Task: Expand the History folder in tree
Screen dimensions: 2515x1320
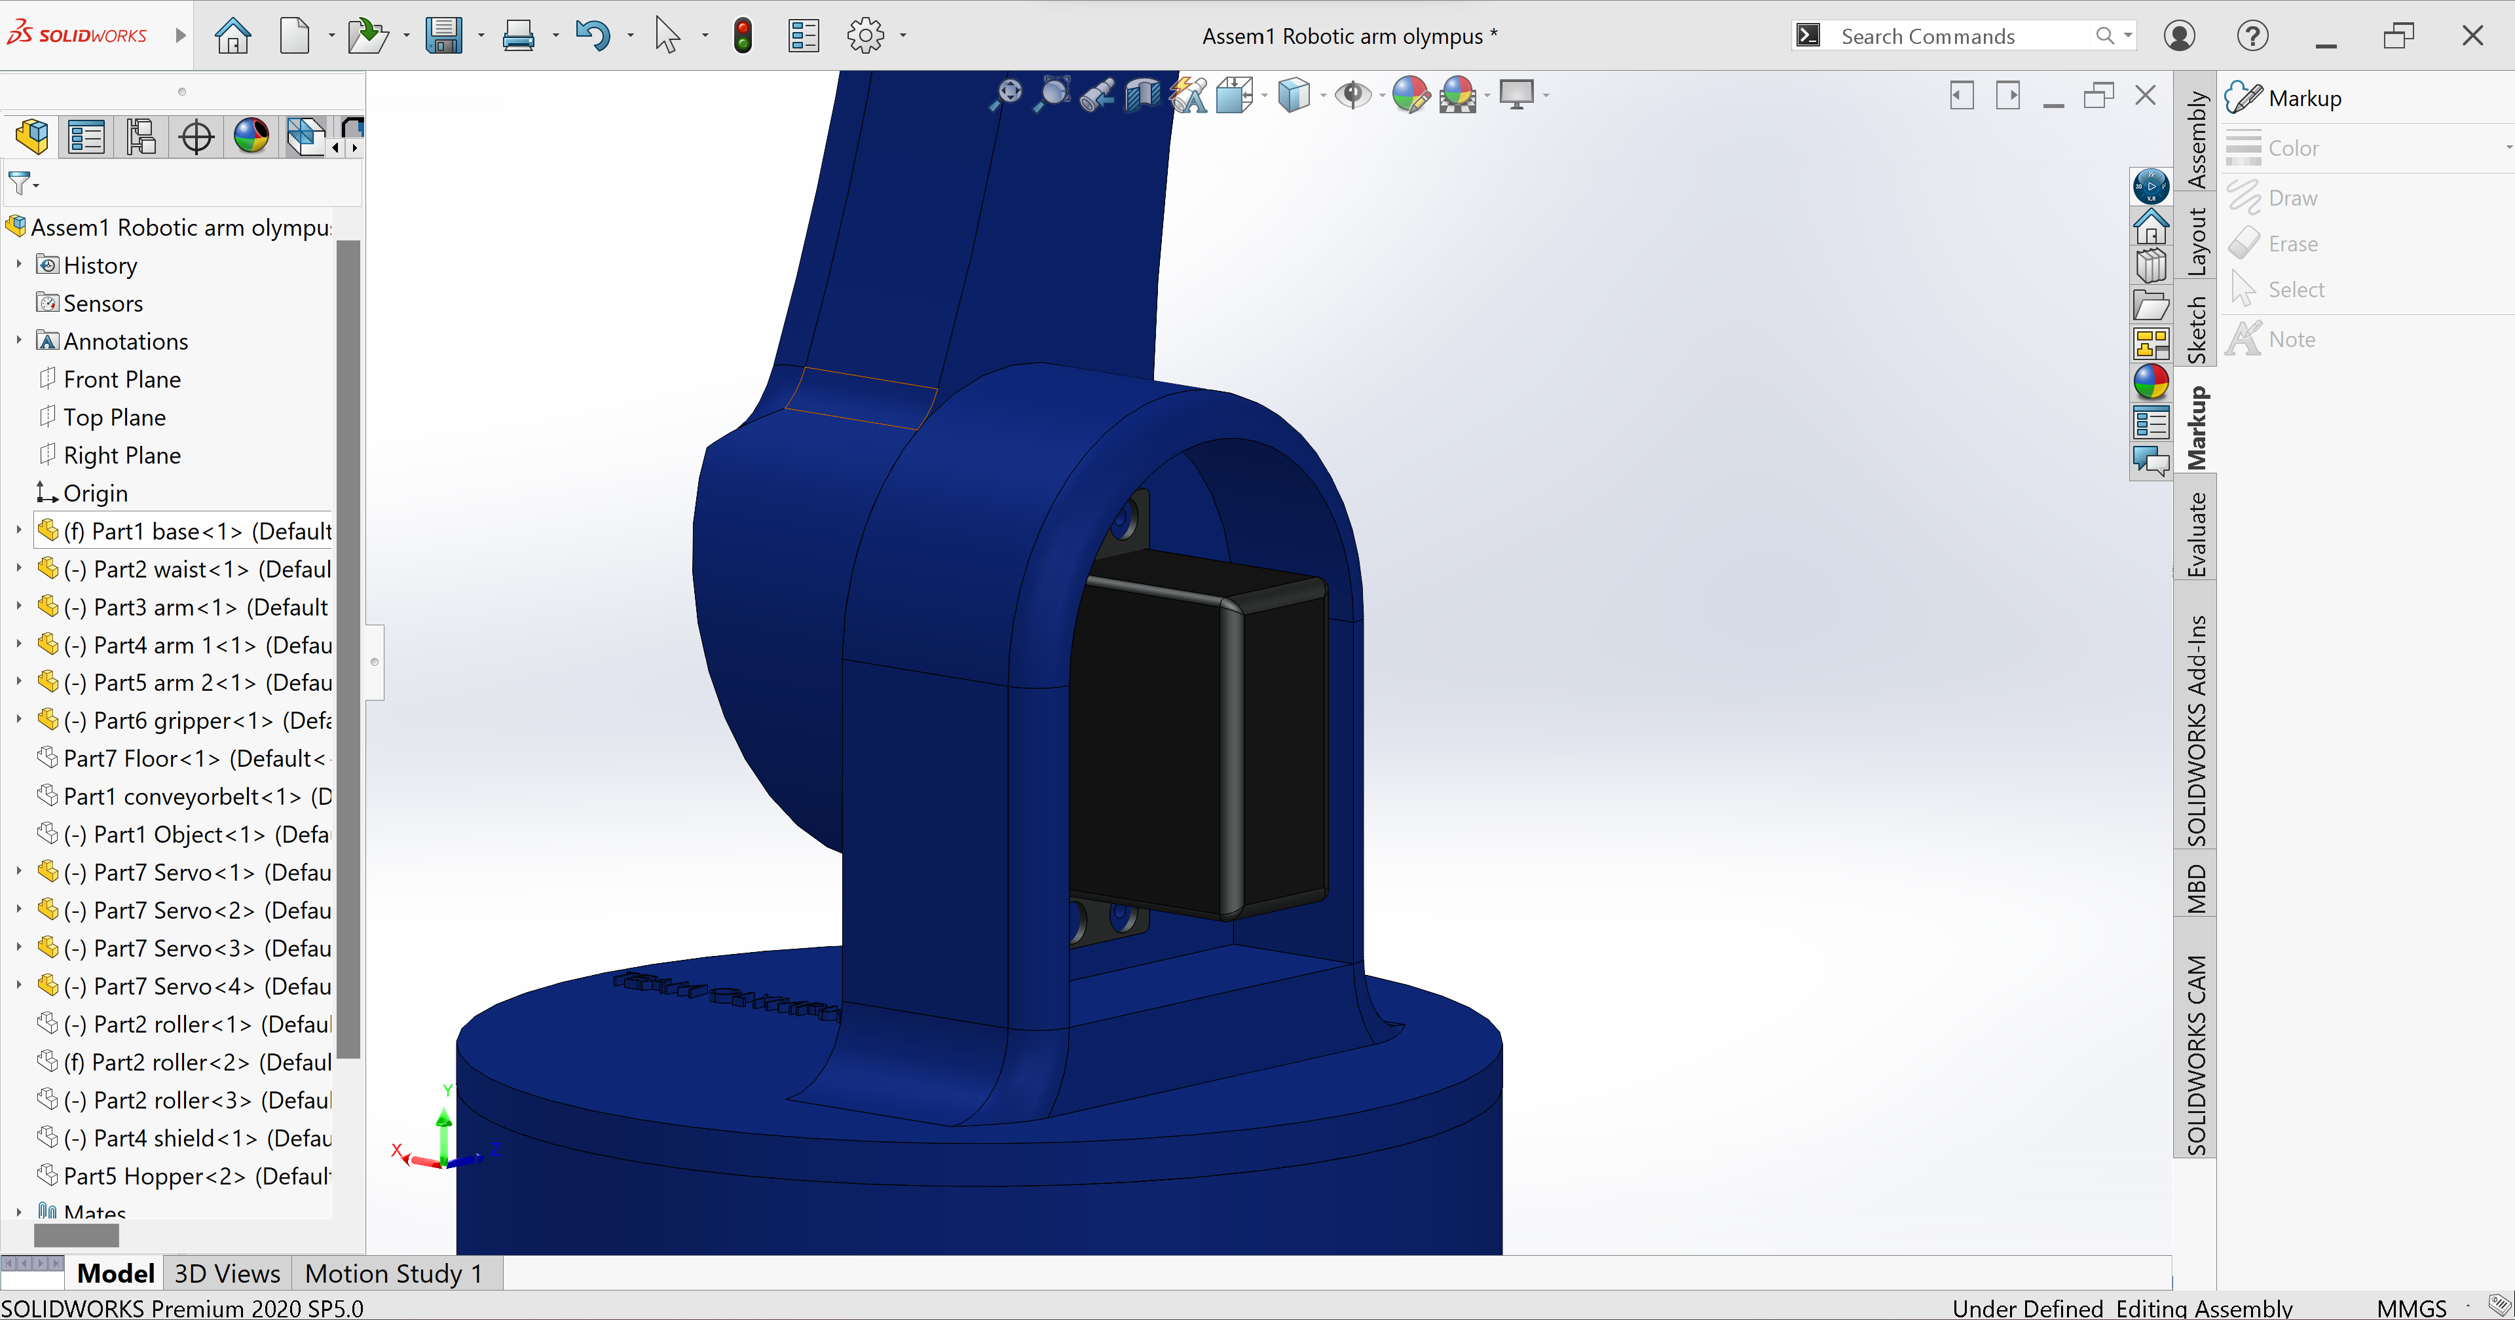Action: coord(18,265)
